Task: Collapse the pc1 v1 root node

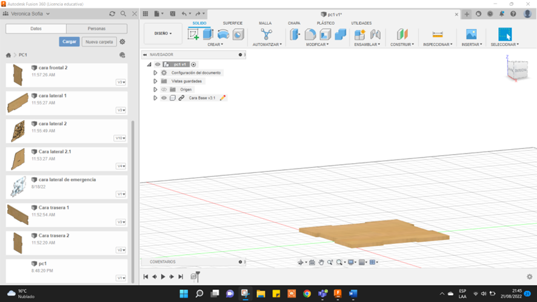Action: pos(149,64)
